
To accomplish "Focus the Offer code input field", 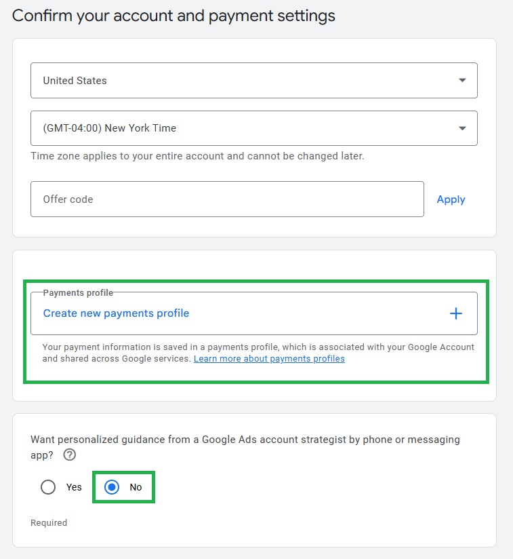I will (x=227, y=199).
